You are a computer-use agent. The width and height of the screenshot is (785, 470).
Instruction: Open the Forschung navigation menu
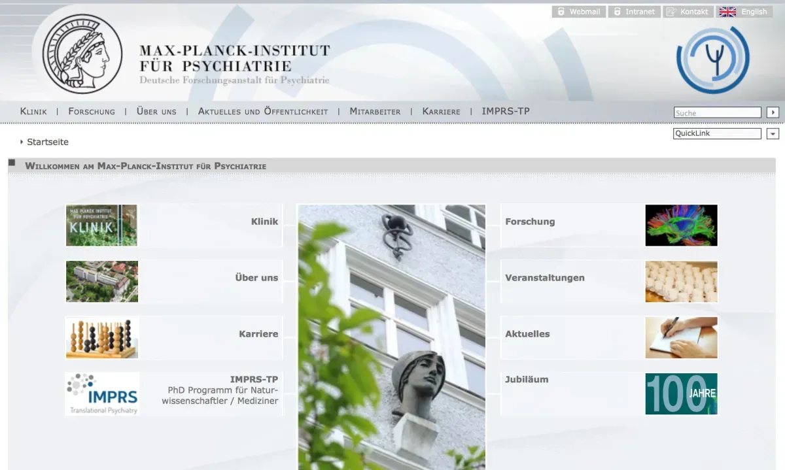click(x=92, y=111)
